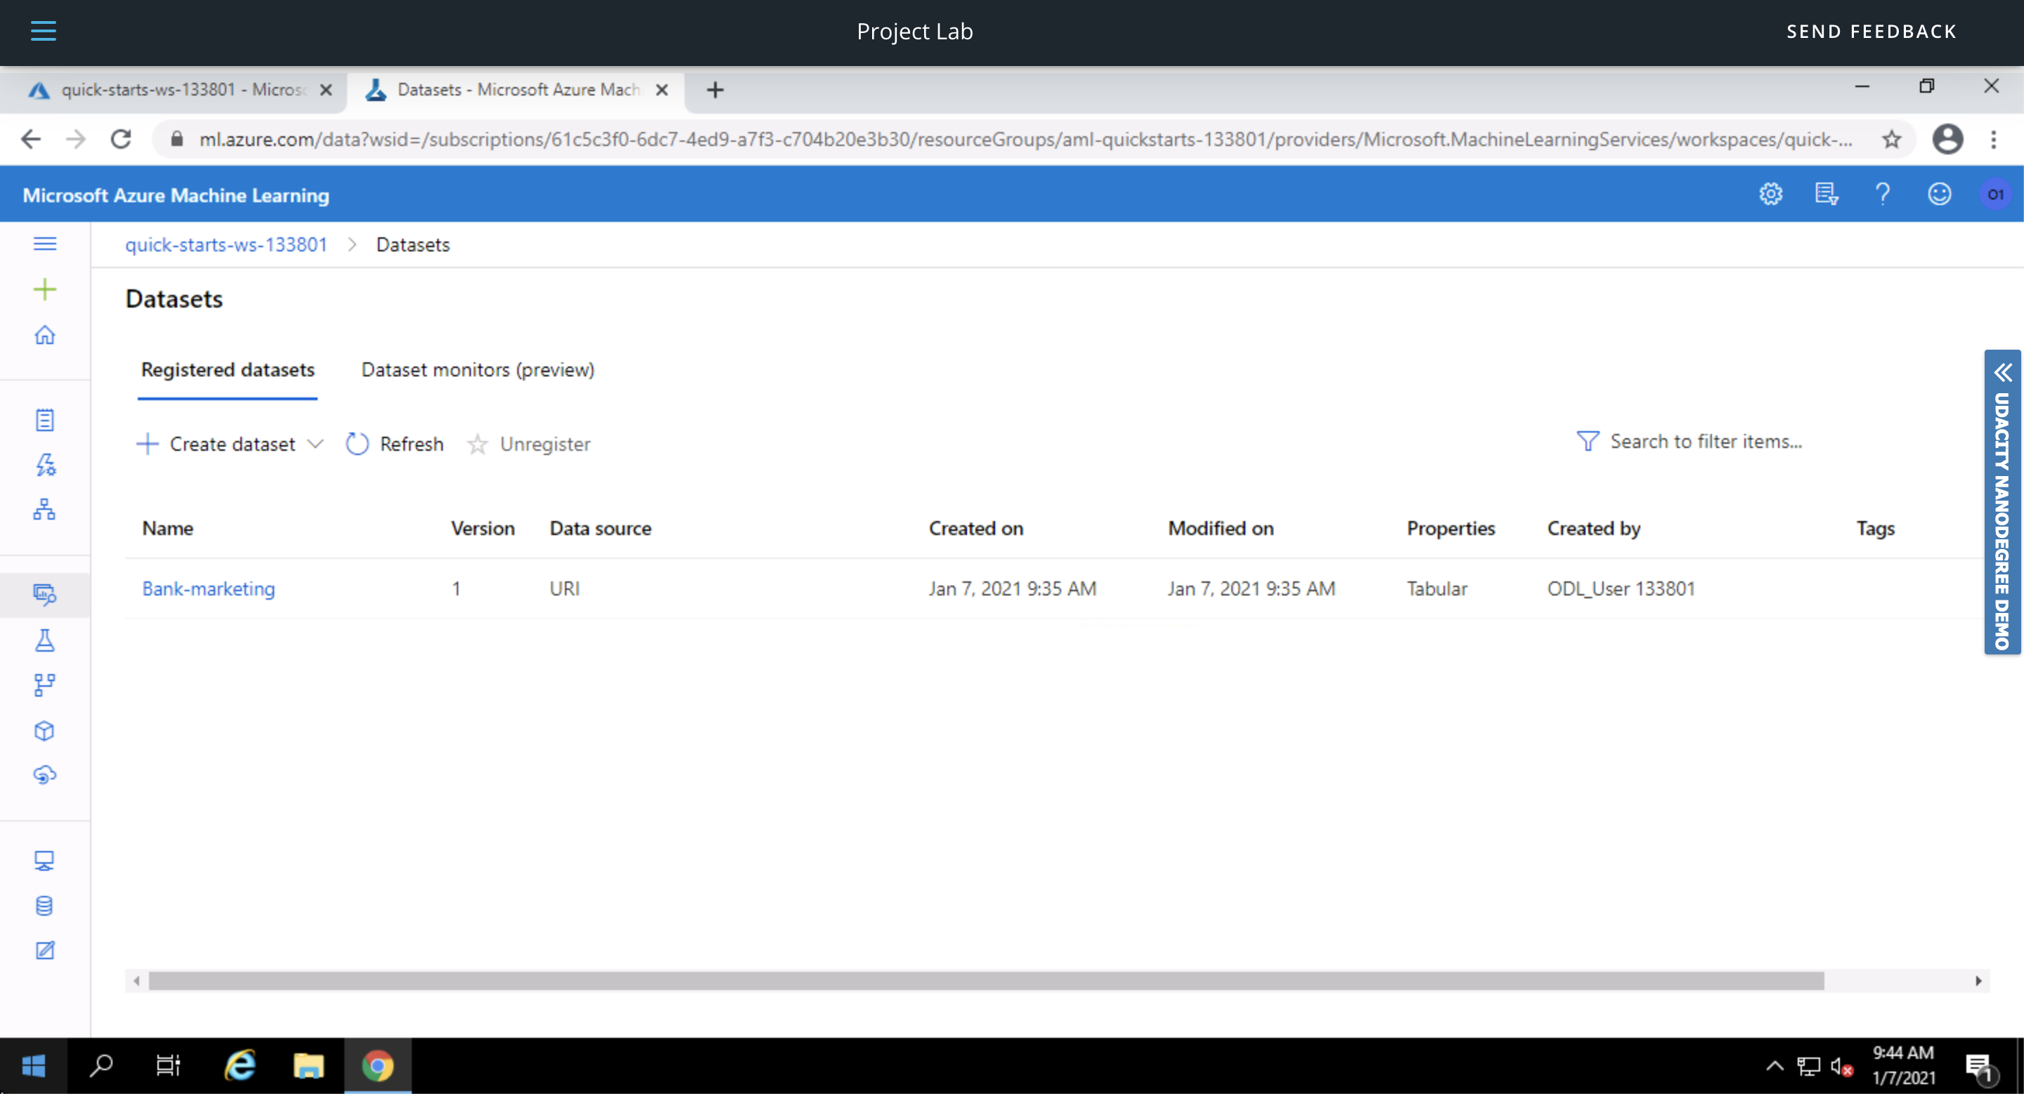Expand the left navigation hamburger menu
The width and height of the screenshot is (2024, 1094).
pyautogui.click(x=45, y=244)
